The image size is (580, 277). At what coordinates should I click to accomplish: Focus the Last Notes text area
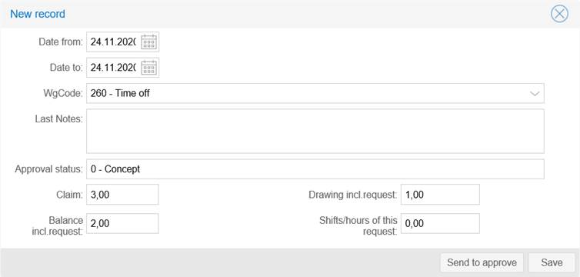pyautogui.click(x=315, y=131)
